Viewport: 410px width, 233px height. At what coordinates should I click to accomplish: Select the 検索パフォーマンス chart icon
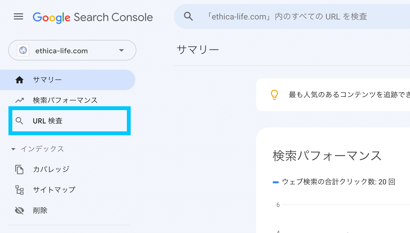pyautogui.click(x=19, y=100)
